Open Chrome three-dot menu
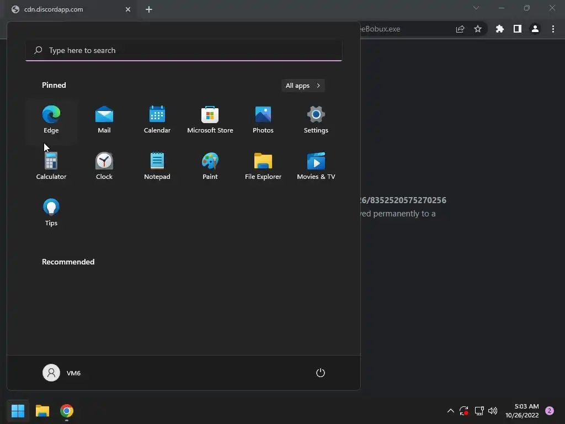Screen dimensions: 565x424 coord(553,29)
